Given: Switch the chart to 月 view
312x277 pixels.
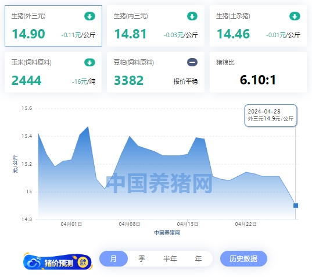Looking at the screenshot, I should pos(113,258).
